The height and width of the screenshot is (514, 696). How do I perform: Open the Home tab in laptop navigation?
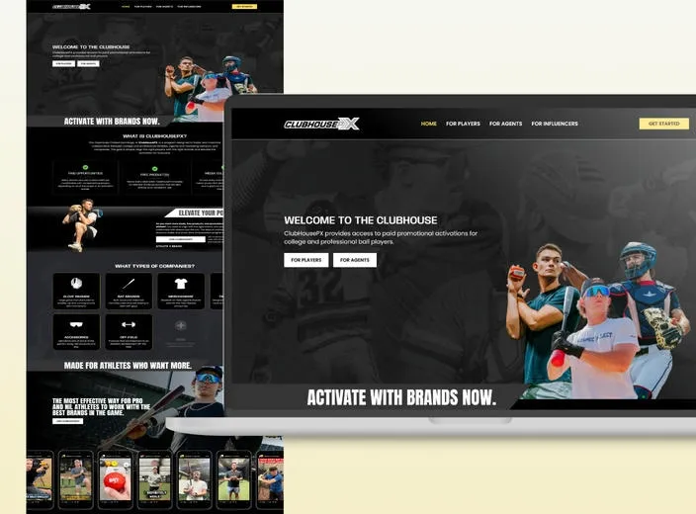(x=428, y=124)
